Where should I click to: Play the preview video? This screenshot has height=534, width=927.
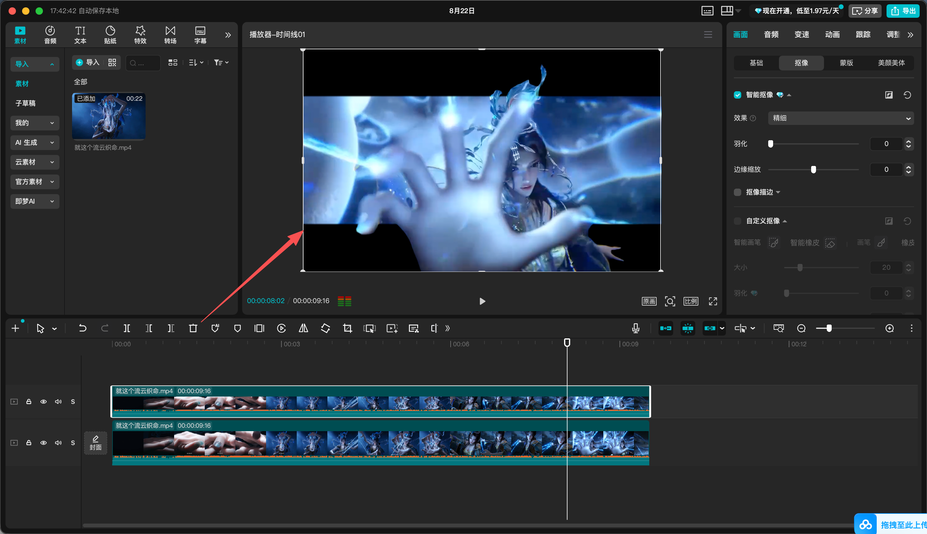point(482,301)
